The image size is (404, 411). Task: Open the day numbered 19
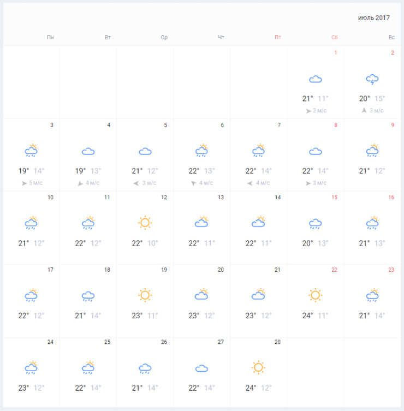[164, 270]
